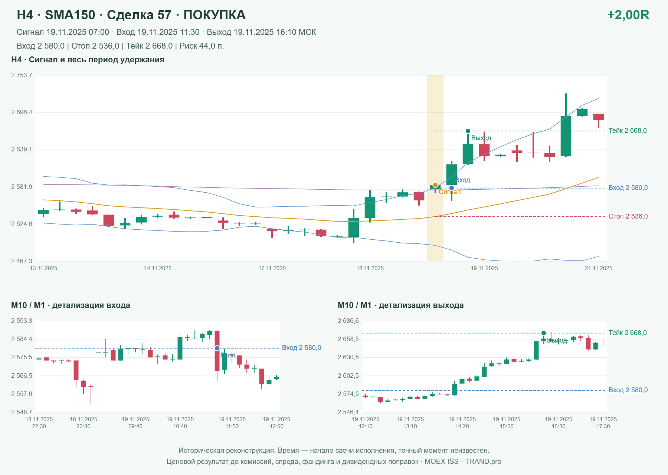
Task: Click the '2 686,6' axis label in exit chart
Action: [x=348, y=321]
